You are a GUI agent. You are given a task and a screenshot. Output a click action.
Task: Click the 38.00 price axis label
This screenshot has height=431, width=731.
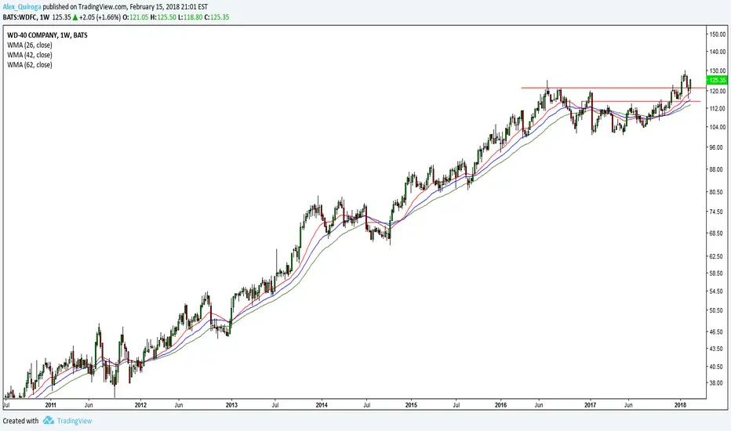click(x=718, y=383)
